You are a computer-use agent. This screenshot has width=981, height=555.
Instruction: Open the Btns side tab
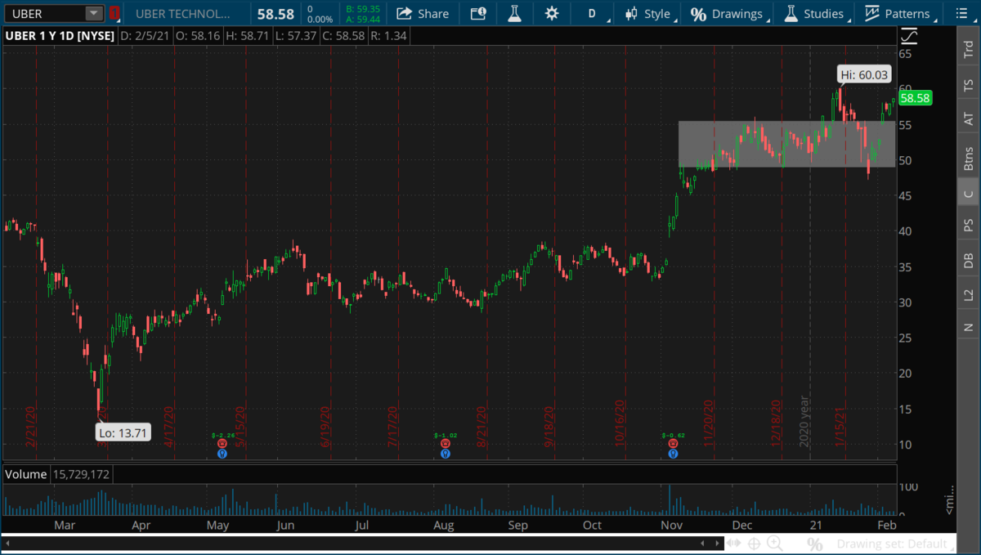tap(969, 158)
